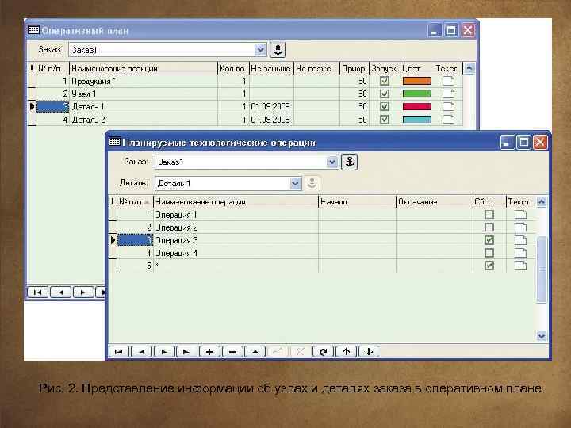The height and width of the screenshot is (428, 571).
Task: Click vertical scrollbar thumb in operations table
Action: pyautogui.click(x=542, y=269)
